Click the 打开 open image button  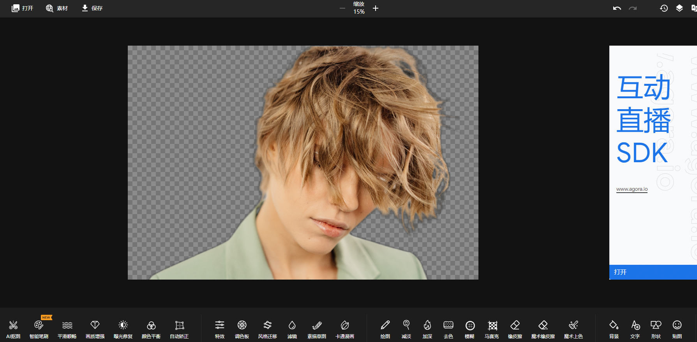pyautogui.click(x=22, y=8)
